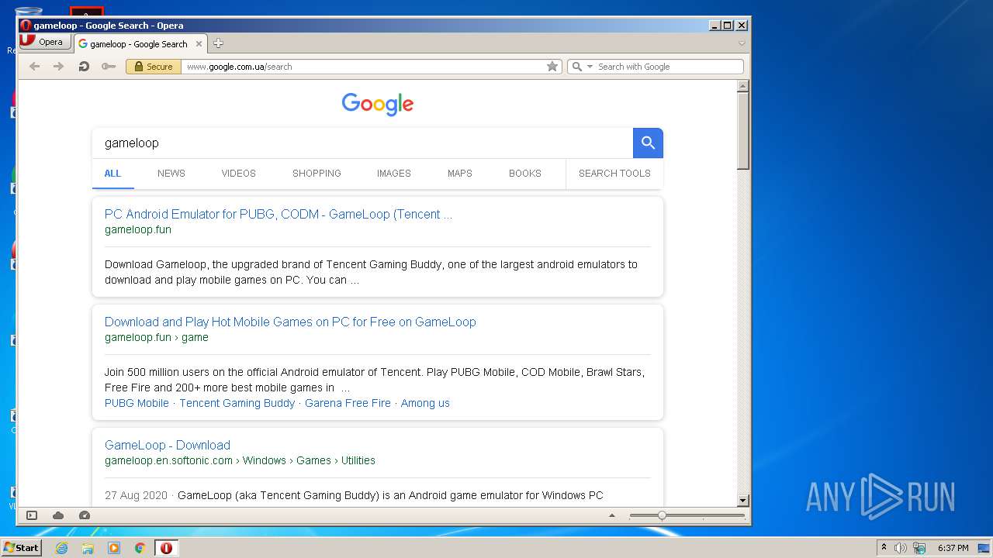Open the volume speaker tray icon

tap(900, 548)
